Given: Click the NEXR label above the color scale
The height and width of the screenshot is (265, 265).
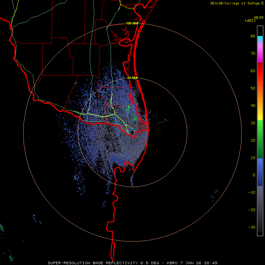Looking at the screenshot, I should click(x=259, y=18).
